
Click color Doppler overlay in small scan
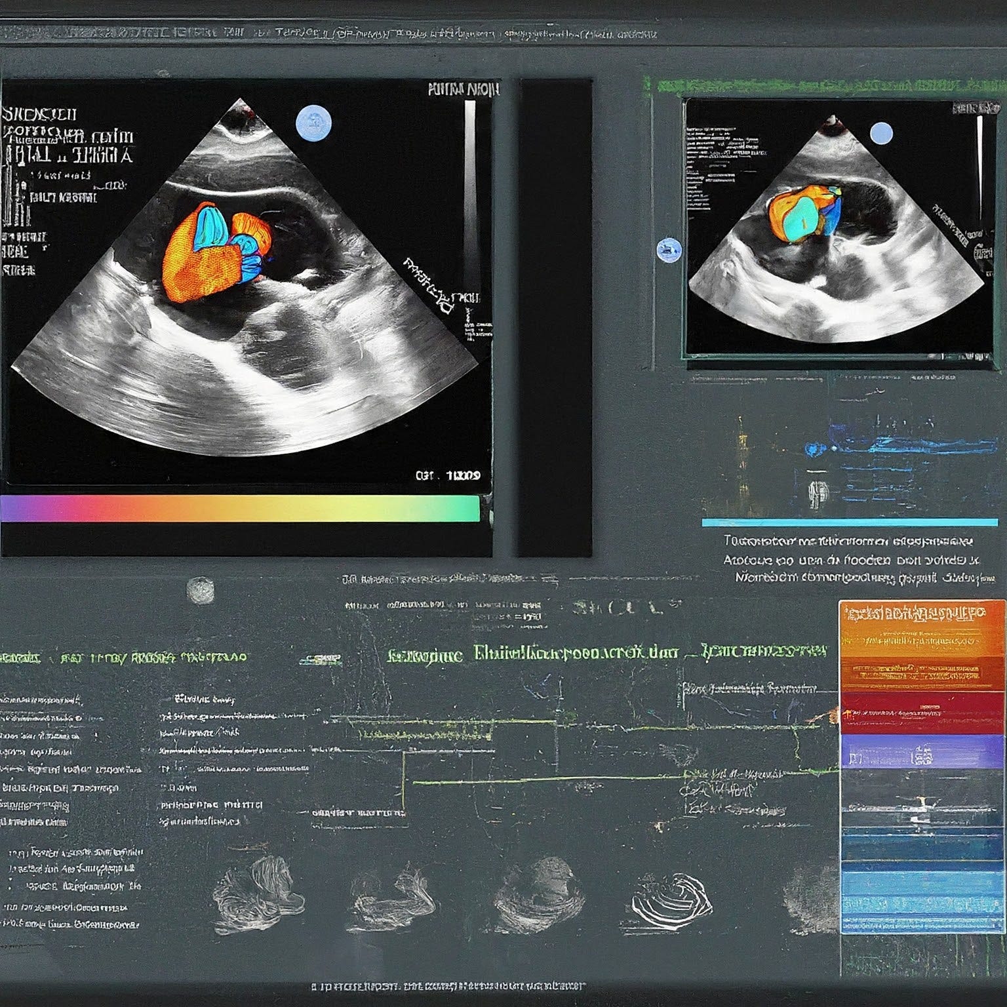(806, 214)
